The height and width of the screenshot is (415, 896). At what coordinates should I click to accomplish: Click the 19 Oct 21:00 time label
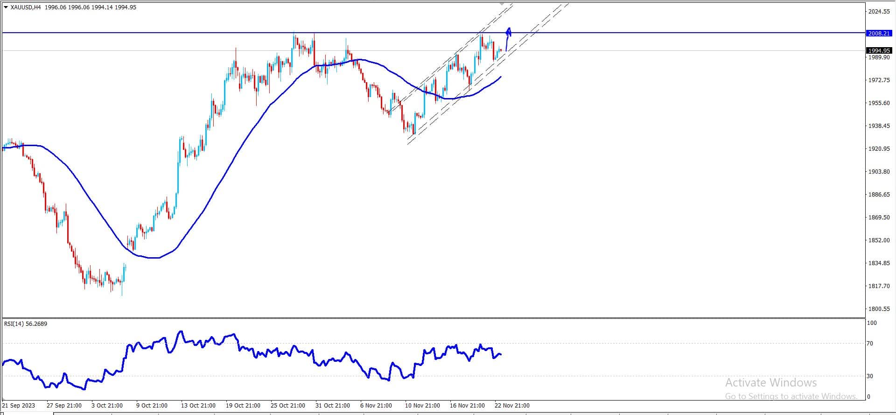coord(243,406)
